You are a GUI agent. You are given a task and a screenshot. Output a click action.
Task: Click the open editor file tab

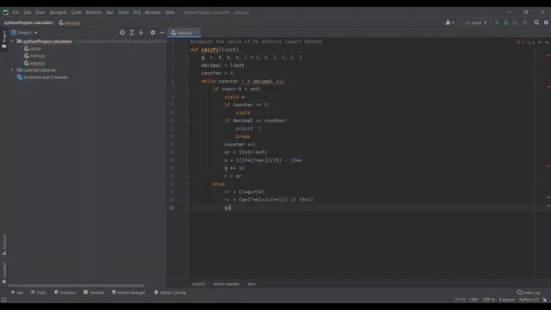click(x=183, y=33)
